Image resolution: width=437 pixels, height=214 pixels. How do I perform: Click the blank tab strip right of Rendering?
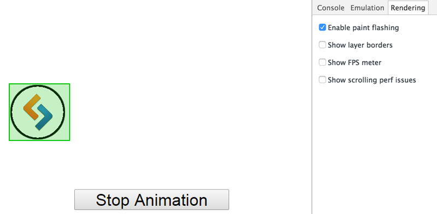(433, 8)
